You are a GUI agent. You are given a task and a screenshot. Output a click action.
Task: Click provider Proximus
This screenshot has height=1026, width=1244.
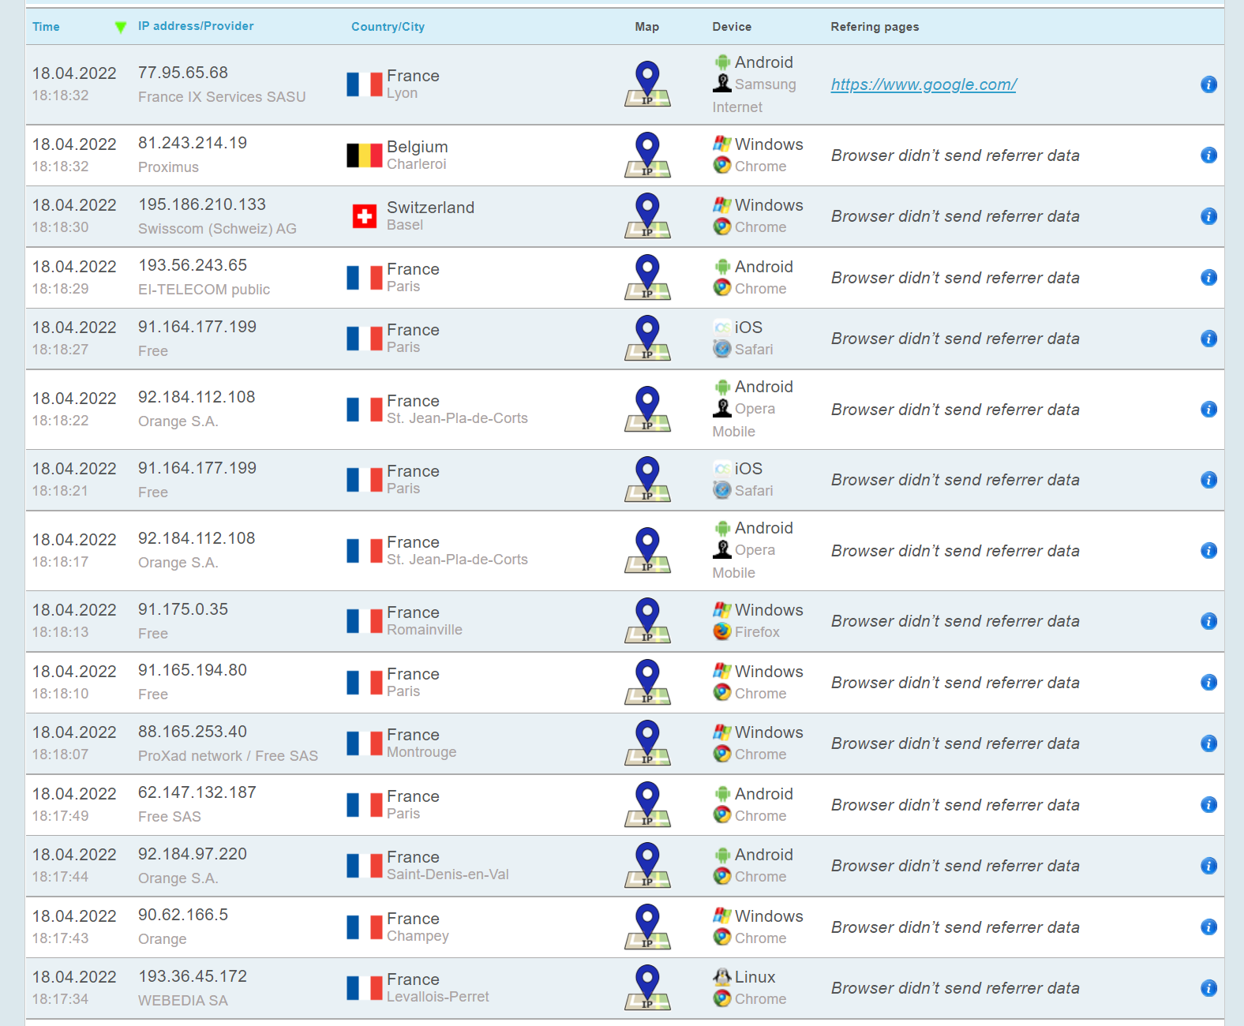tap(168, 167)
